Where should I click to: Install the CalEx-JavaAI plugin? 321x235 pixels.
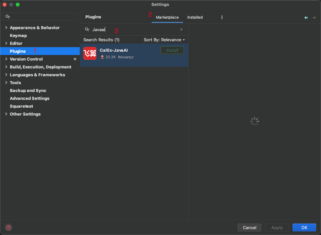172,50
